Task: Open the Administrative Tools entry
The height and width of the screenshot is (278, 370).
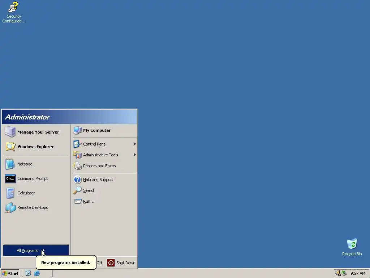Action: click(104, 155)
